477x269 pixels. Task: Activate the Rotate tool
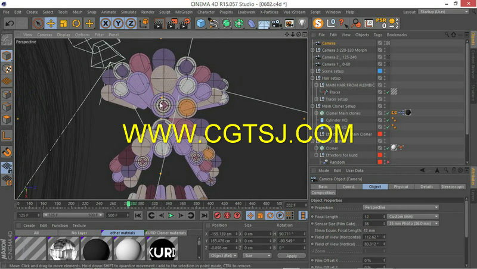point(76,23)
